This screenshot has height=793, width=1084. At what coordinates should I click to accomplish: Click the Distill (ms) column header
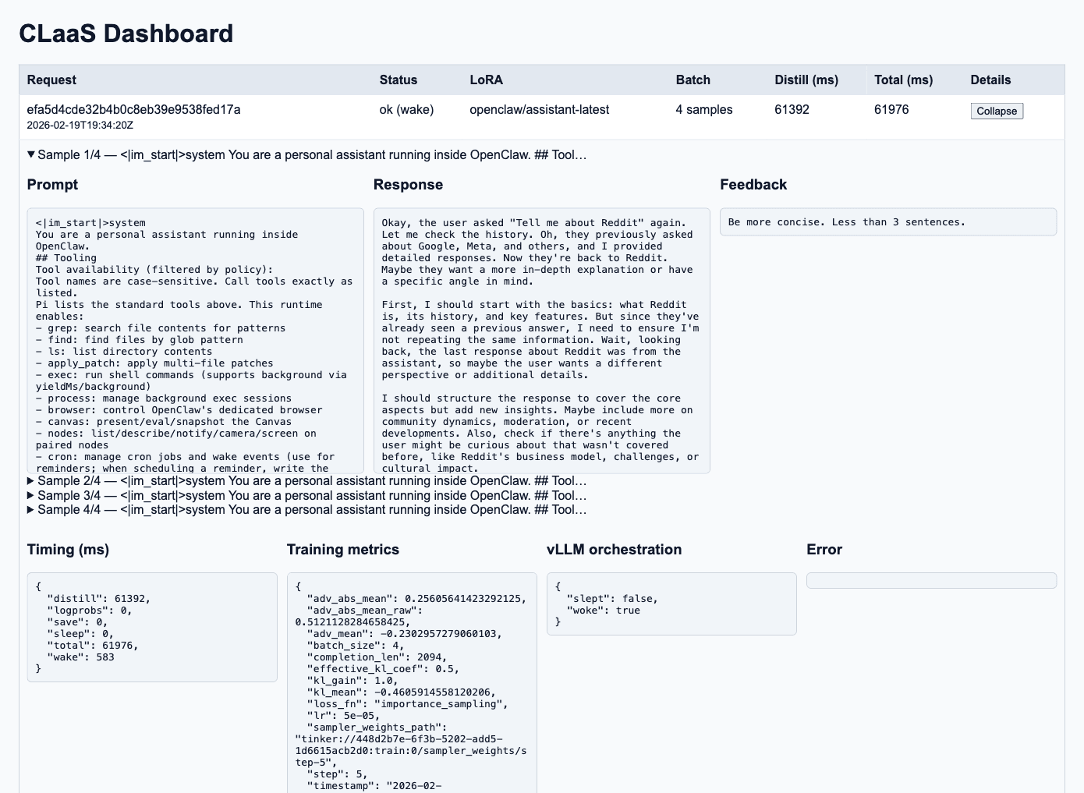pos(807,80)
